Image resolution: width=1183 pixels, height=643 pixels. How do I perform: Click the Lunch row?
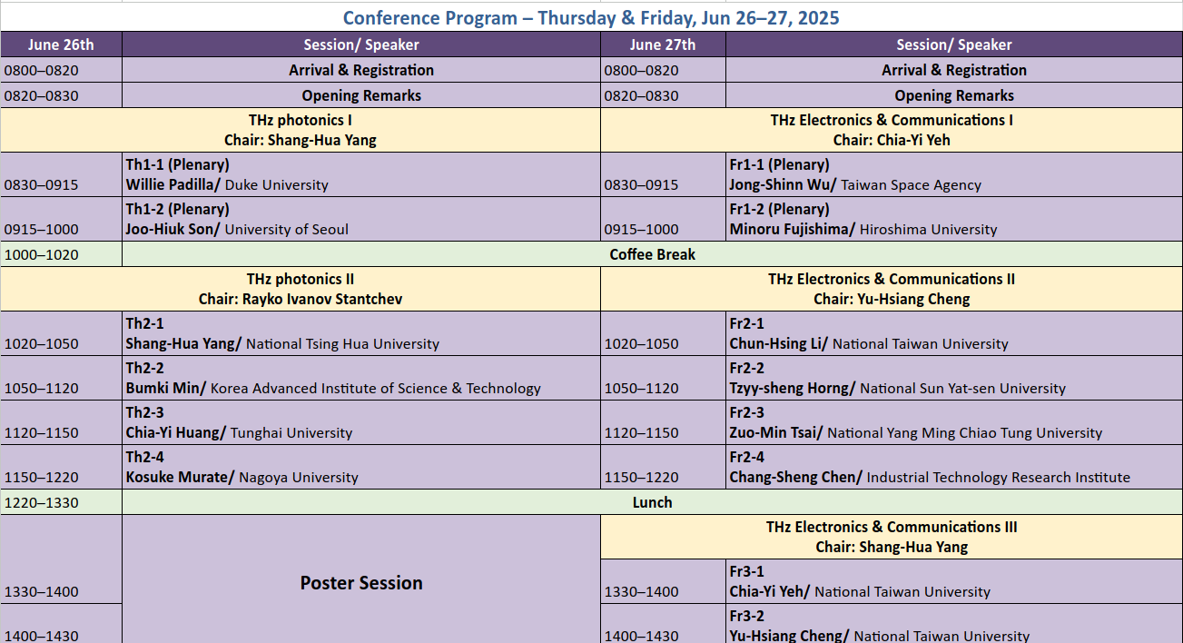[x=652, y=502]
